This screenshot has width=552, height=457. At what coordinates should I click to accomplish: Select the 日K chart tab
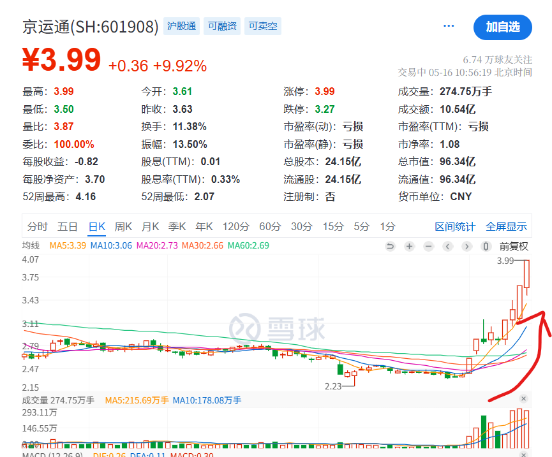click(97, 226)
